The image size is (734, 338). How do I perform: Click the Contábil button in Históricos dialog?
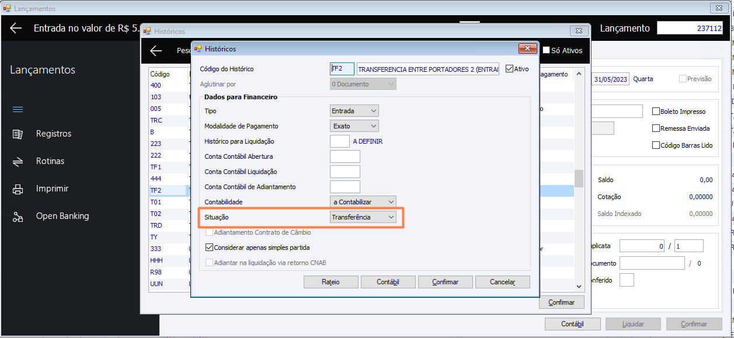click(388, 282)
